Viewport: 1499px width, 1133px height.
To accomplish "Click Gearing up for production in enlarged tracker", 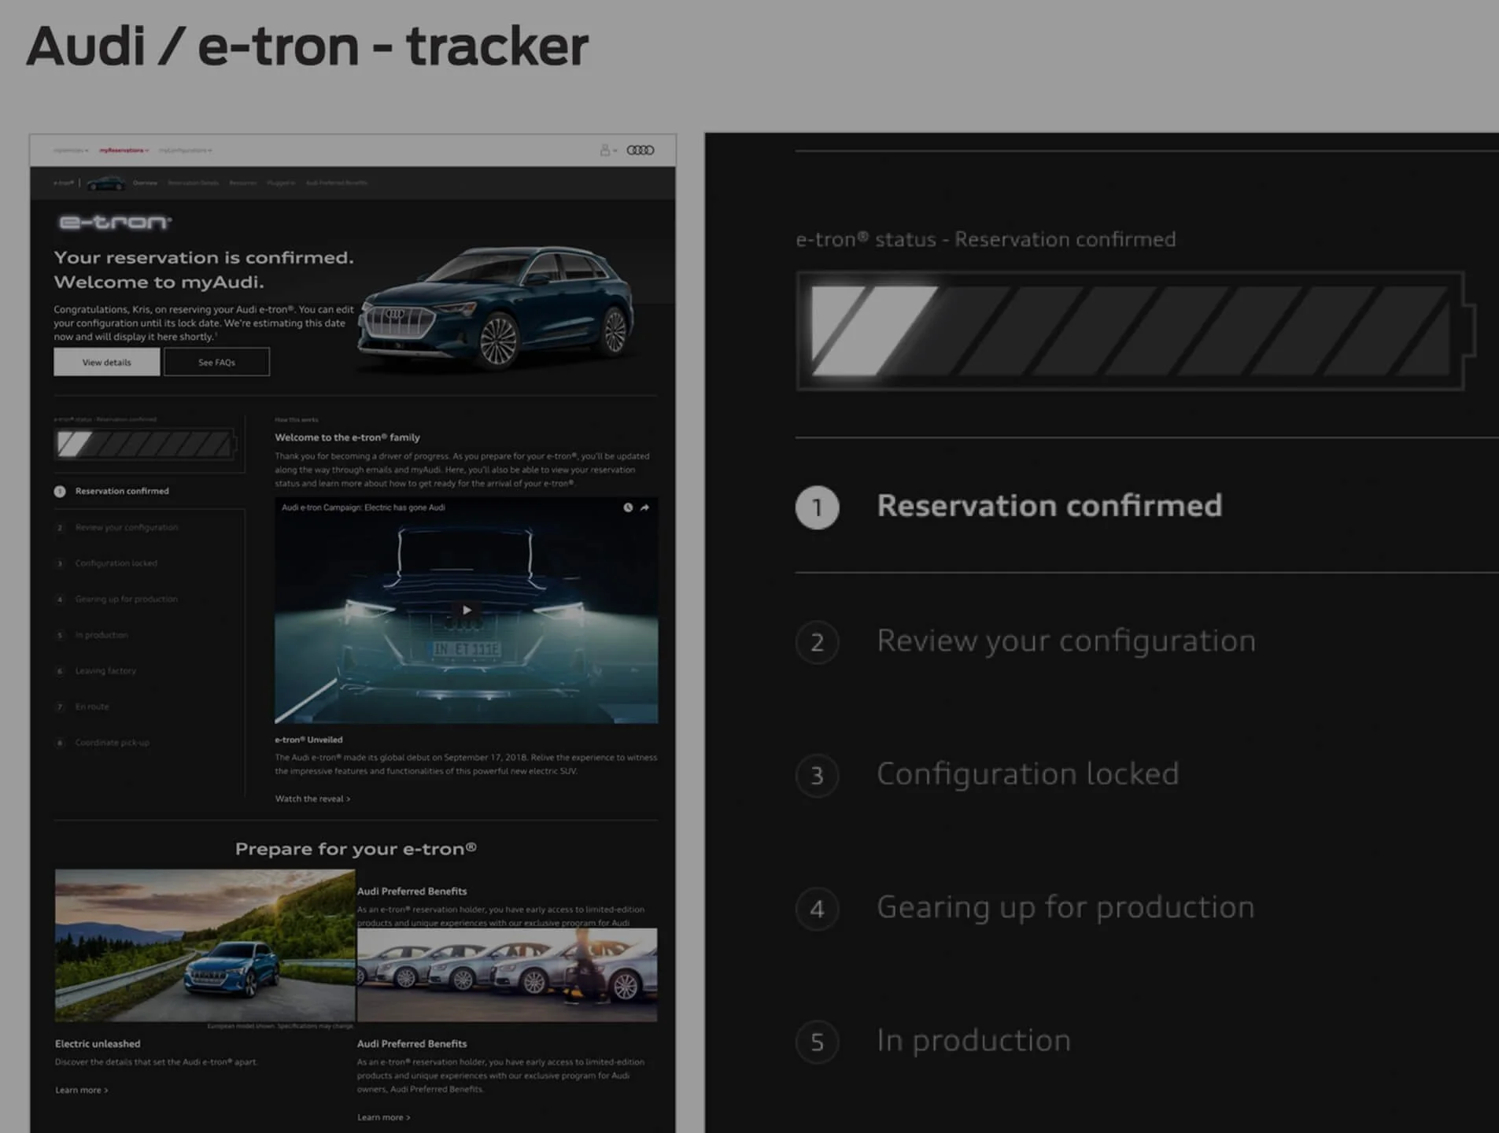I will 1065,908.
